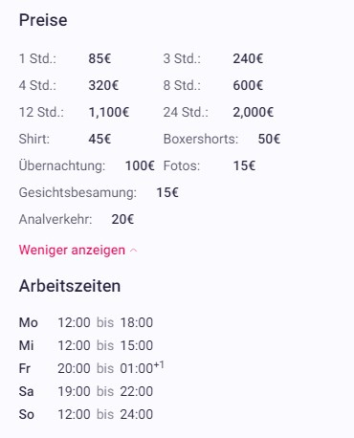Click the 24 Std. price of 2,000€
Image resolution: width=354 pixels, height=438 pixels.
pos(253,112)
